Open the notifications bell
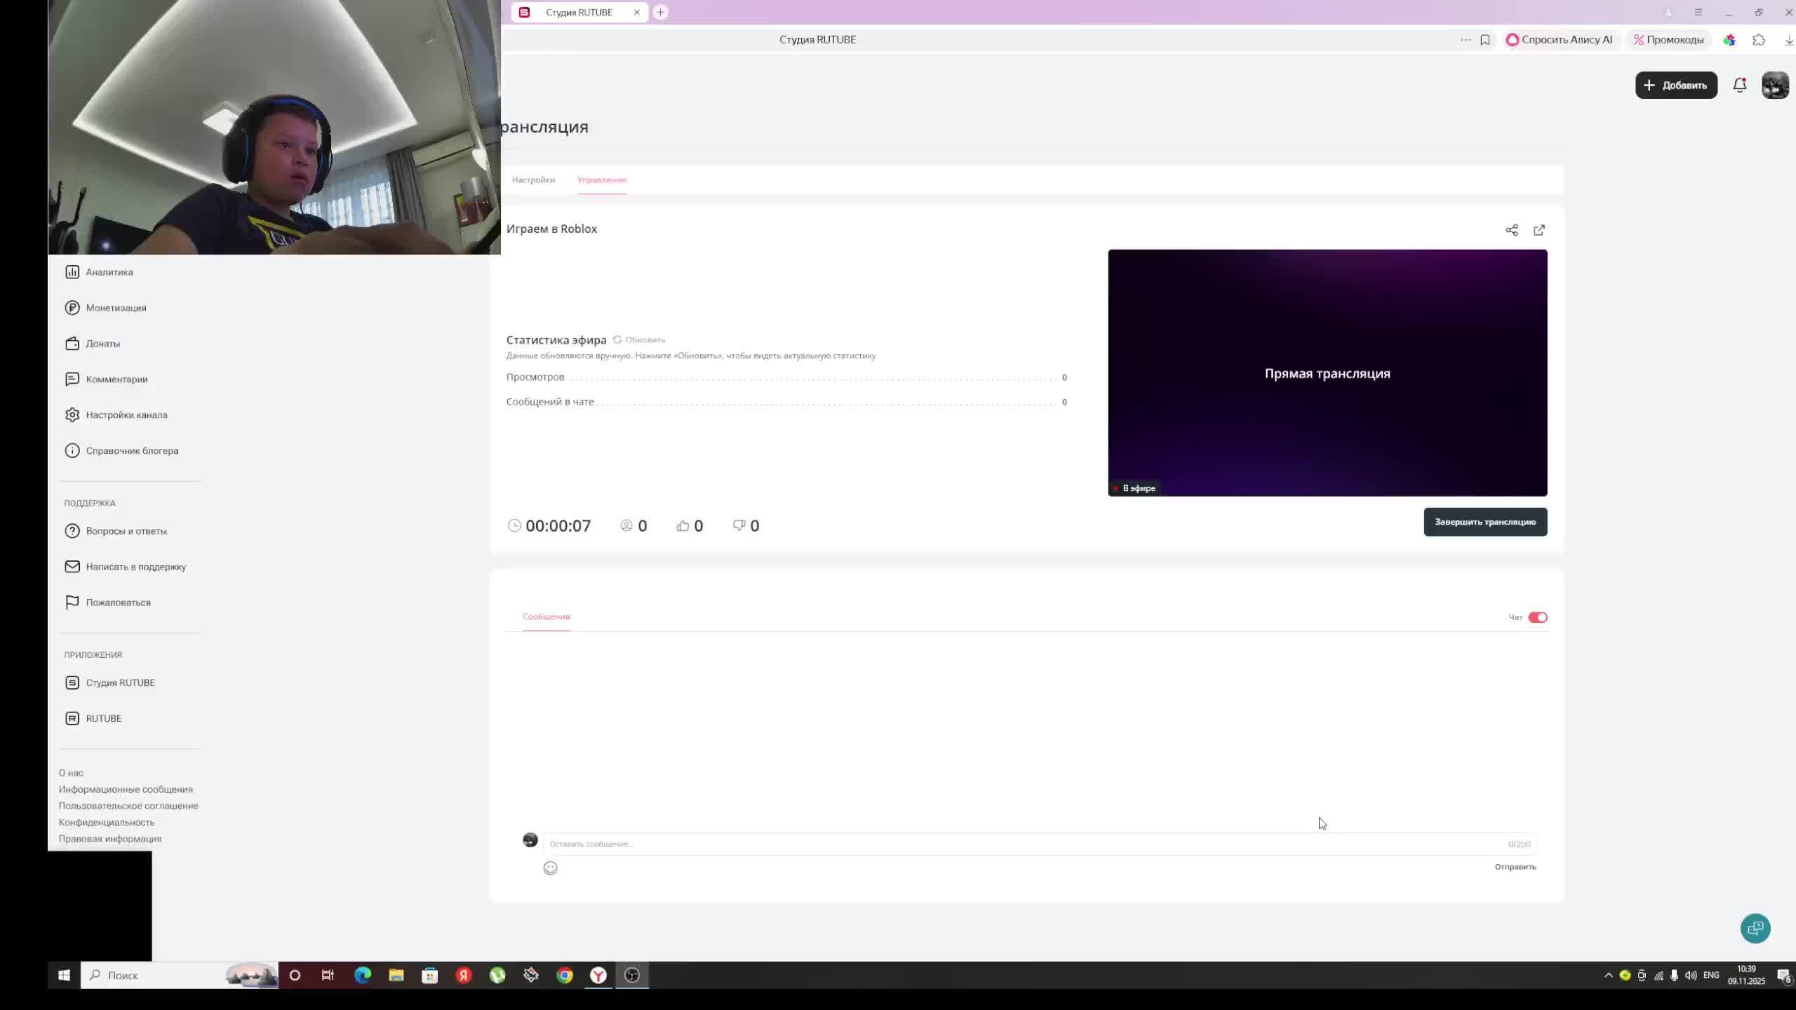1796x1010 pixels. pos(1739,85)
